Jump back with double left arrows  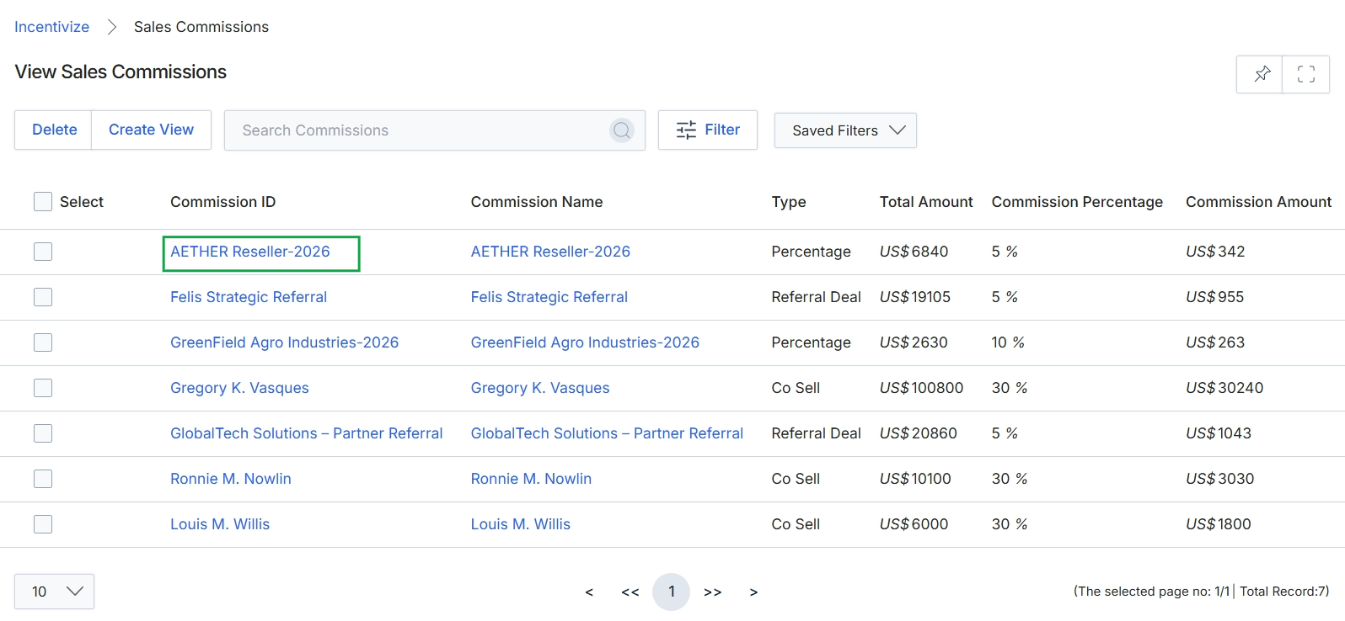pyautogui.click(x=630, y=592)
